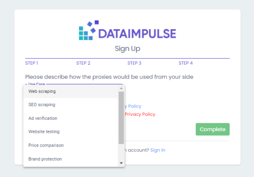
Task: Click the scrollbar down arrow in dropdown
Action: (x=121, y=163)
